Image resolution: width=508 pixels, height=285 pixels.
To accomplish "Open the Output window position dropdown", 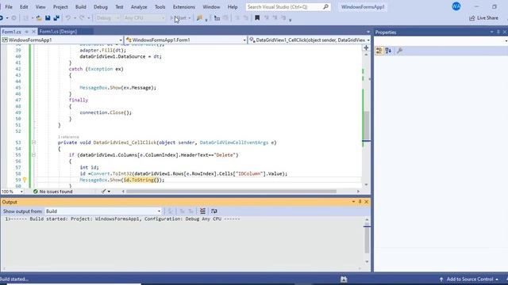I will pos(353,202).
